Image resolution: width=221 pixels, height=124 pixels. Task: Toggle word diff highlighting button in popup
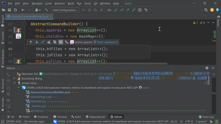(61, 42)
